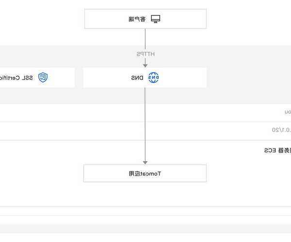Select the DNS globe icon
291x242 pixels.
click(153, 77)
